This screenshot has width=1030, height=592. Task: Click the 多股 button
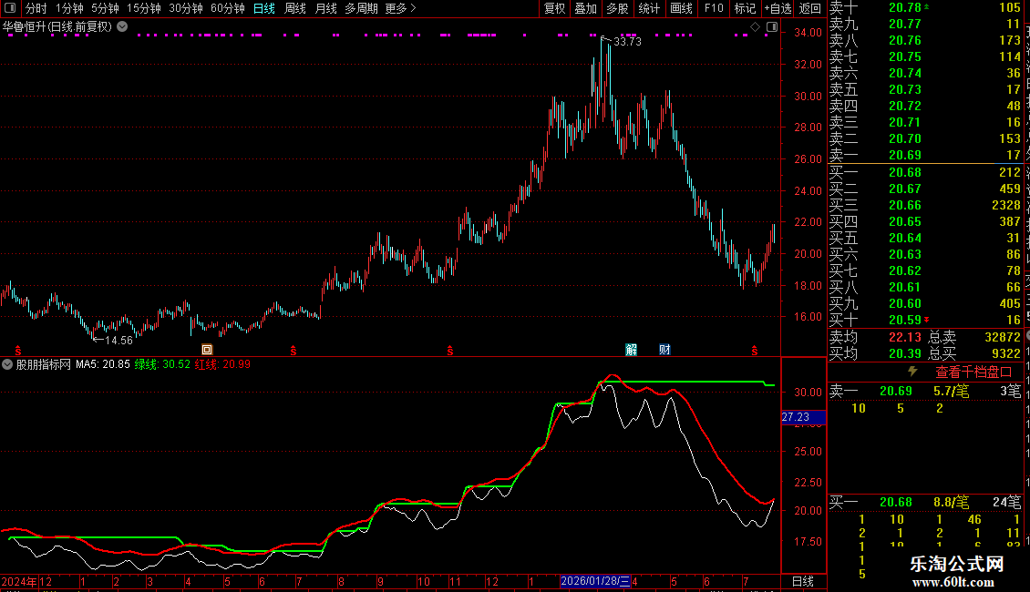pyautogui.click(x=617, y=8)
